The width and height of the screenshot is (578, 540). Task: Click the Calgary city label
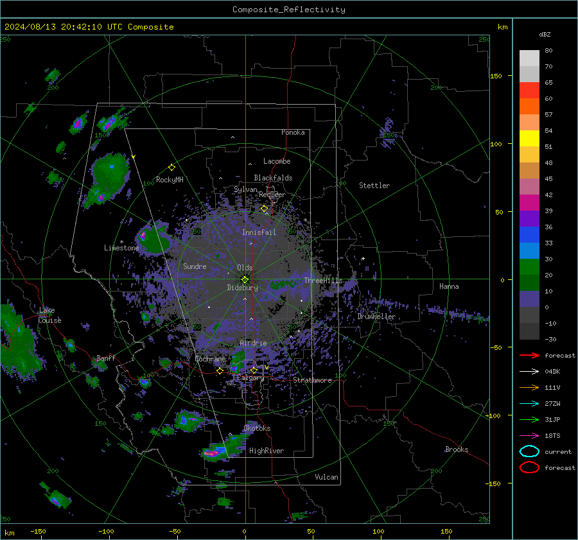pyautogui.click(x=250, y=378)
